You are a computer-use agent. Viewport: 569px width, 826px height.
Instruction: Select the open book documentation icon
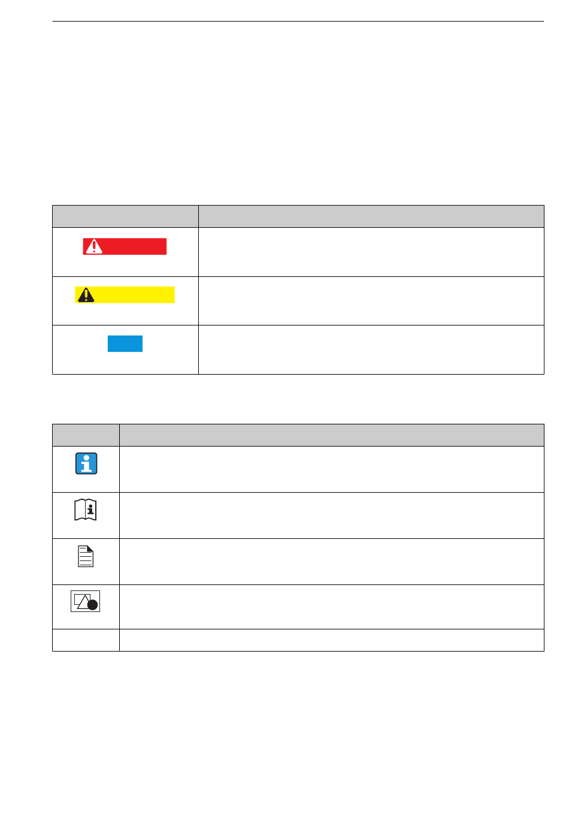click(x=85, y=510)
